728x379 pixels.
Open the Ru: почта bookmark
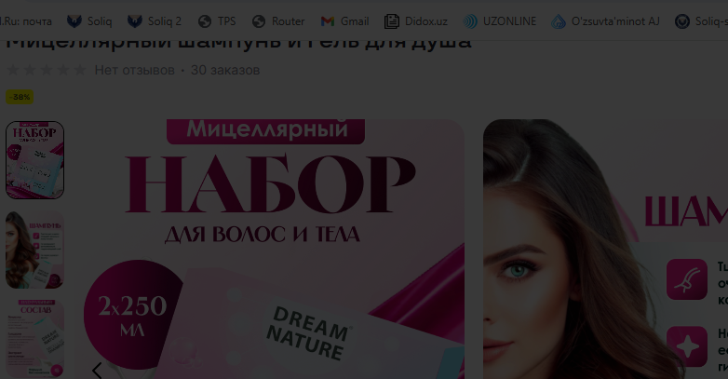pyautogui.click(x=26, y=21)
